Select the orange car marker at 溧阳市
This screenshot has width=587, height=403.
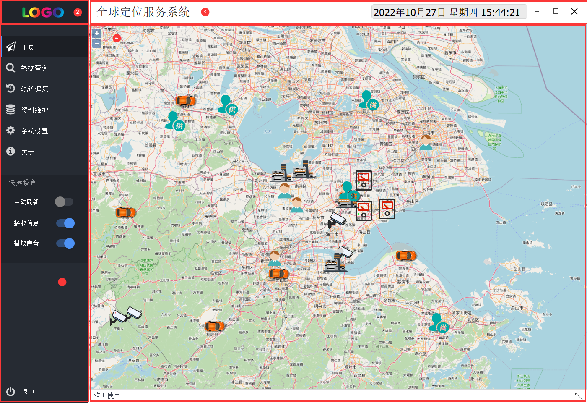[x=185, y=100]
